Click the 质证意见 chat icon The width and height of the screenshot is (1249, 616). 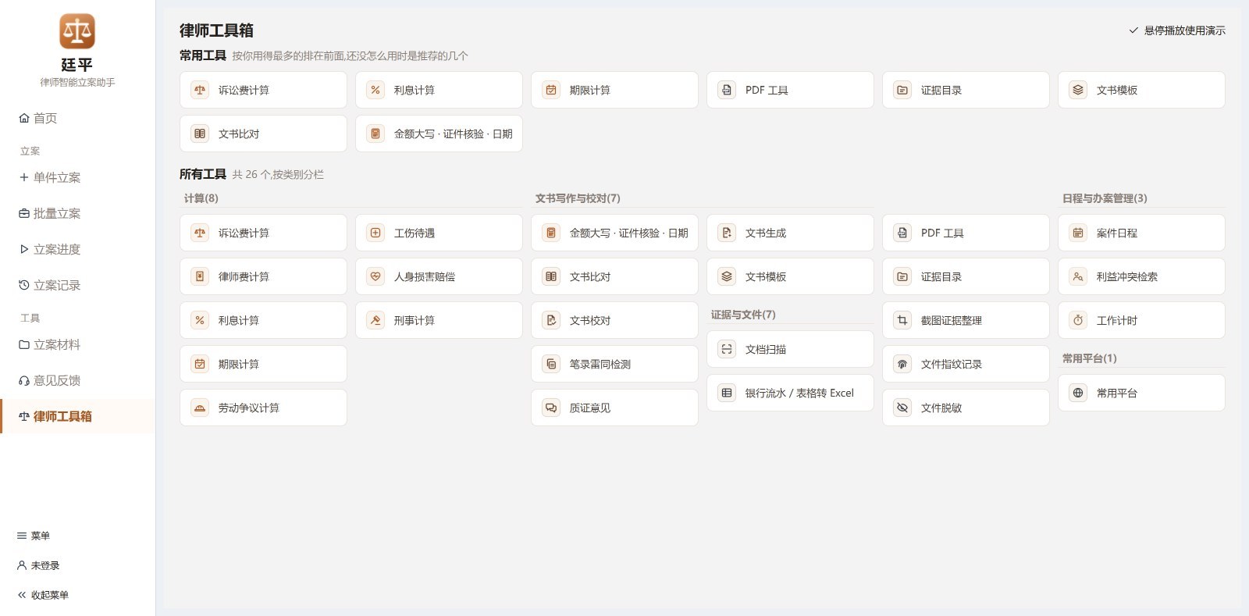point(551,408)
